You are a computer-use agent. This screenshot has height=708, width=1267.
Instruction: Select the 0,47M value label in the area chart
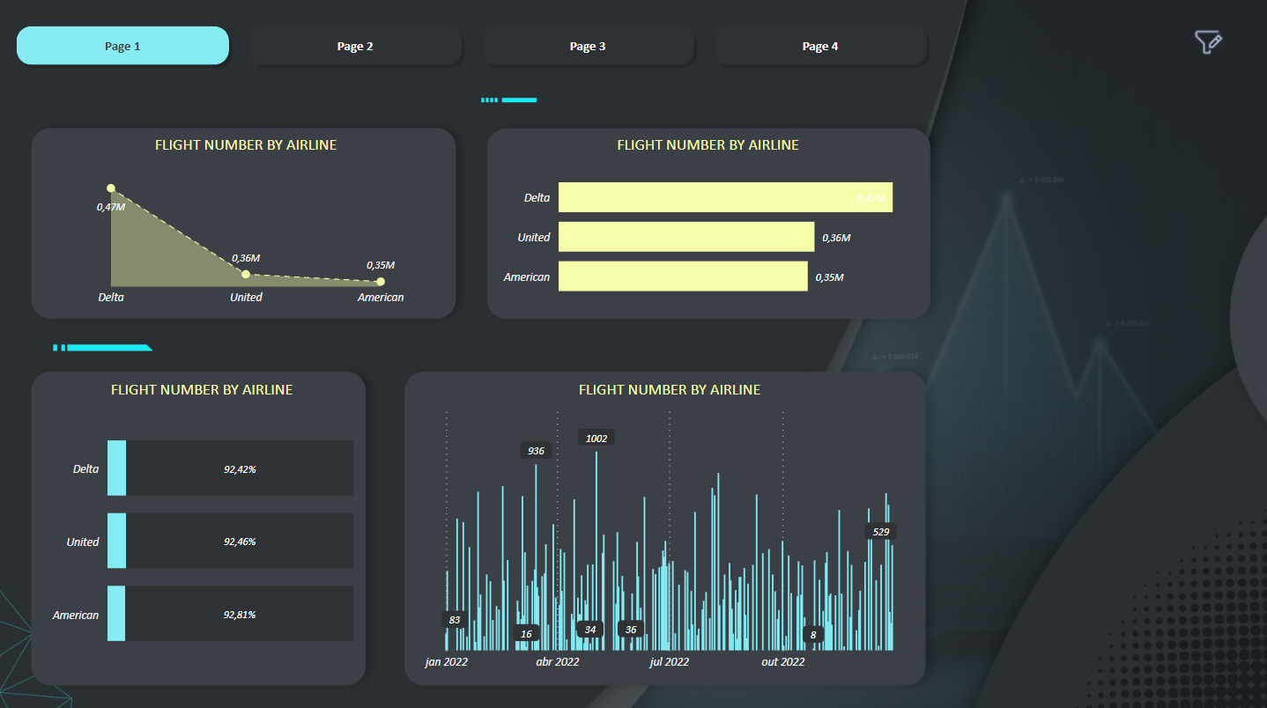coord(111,207)
